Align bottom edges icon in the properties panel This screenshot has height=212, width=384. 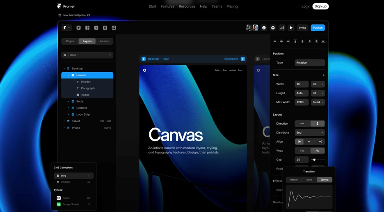click(310, 41)
